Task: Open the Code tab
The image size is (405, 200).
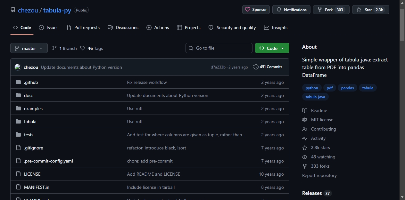Action: pyautogui.click(x=22, y=28)
